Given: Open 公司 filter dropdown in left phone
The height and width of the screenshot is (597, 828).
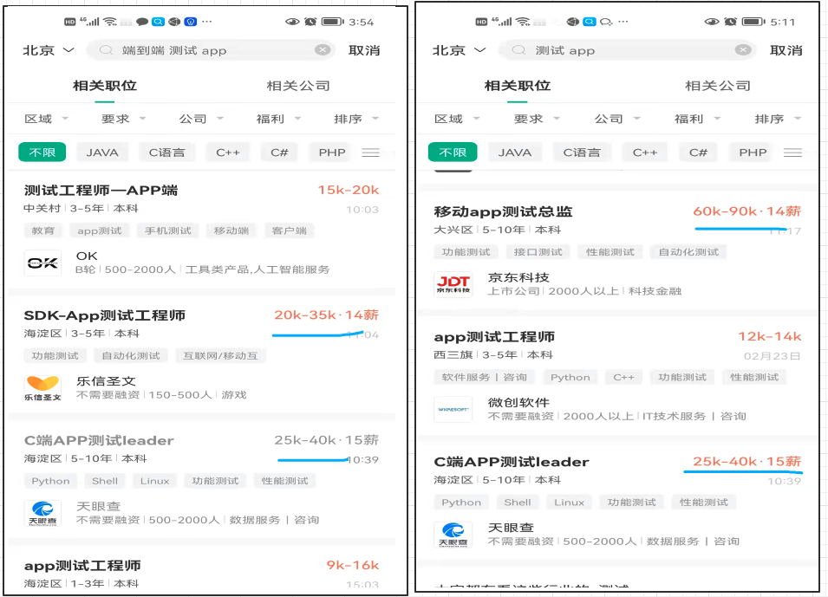Looking at the screenshot, I should click(201, 119).
